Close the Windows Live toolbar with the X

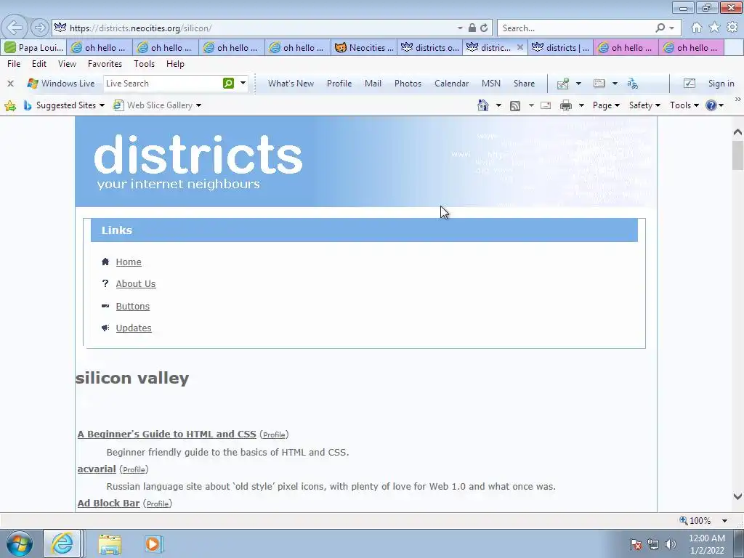click(10, 84)
